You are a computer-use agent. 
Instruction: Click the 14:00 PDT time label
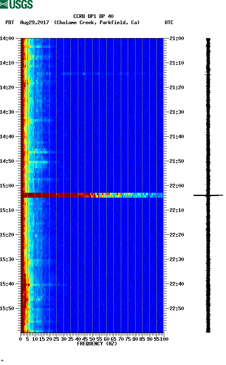pyautogui.click(x=7, y=38)
